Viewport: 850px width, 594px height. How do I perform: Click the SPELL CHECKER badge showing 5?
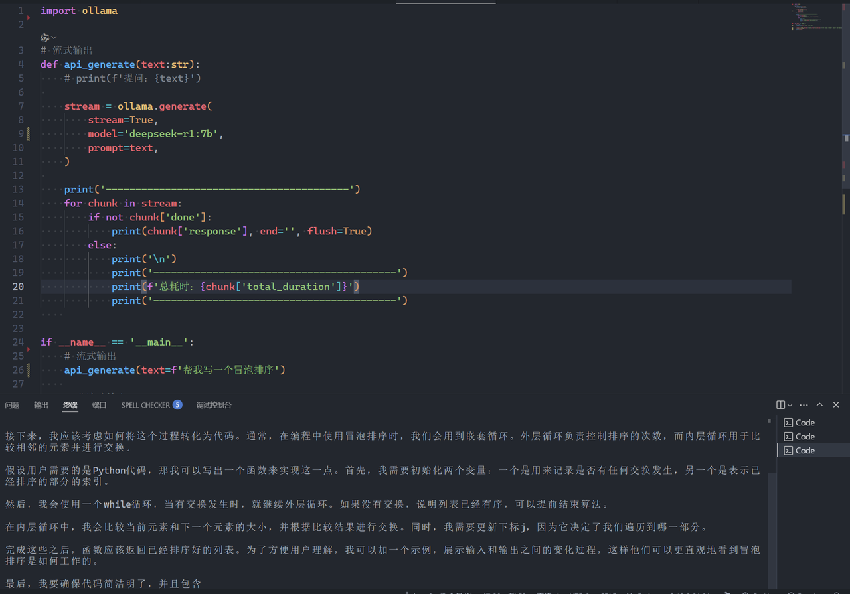177,405
